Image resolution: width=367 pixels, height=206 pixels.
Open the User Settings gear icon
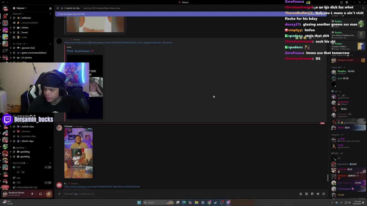(x=48, y=194)
